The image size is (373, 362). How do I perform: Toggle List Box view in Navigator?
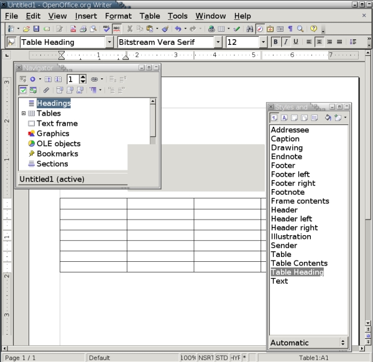pyautogui.click(x=22, y=90)
